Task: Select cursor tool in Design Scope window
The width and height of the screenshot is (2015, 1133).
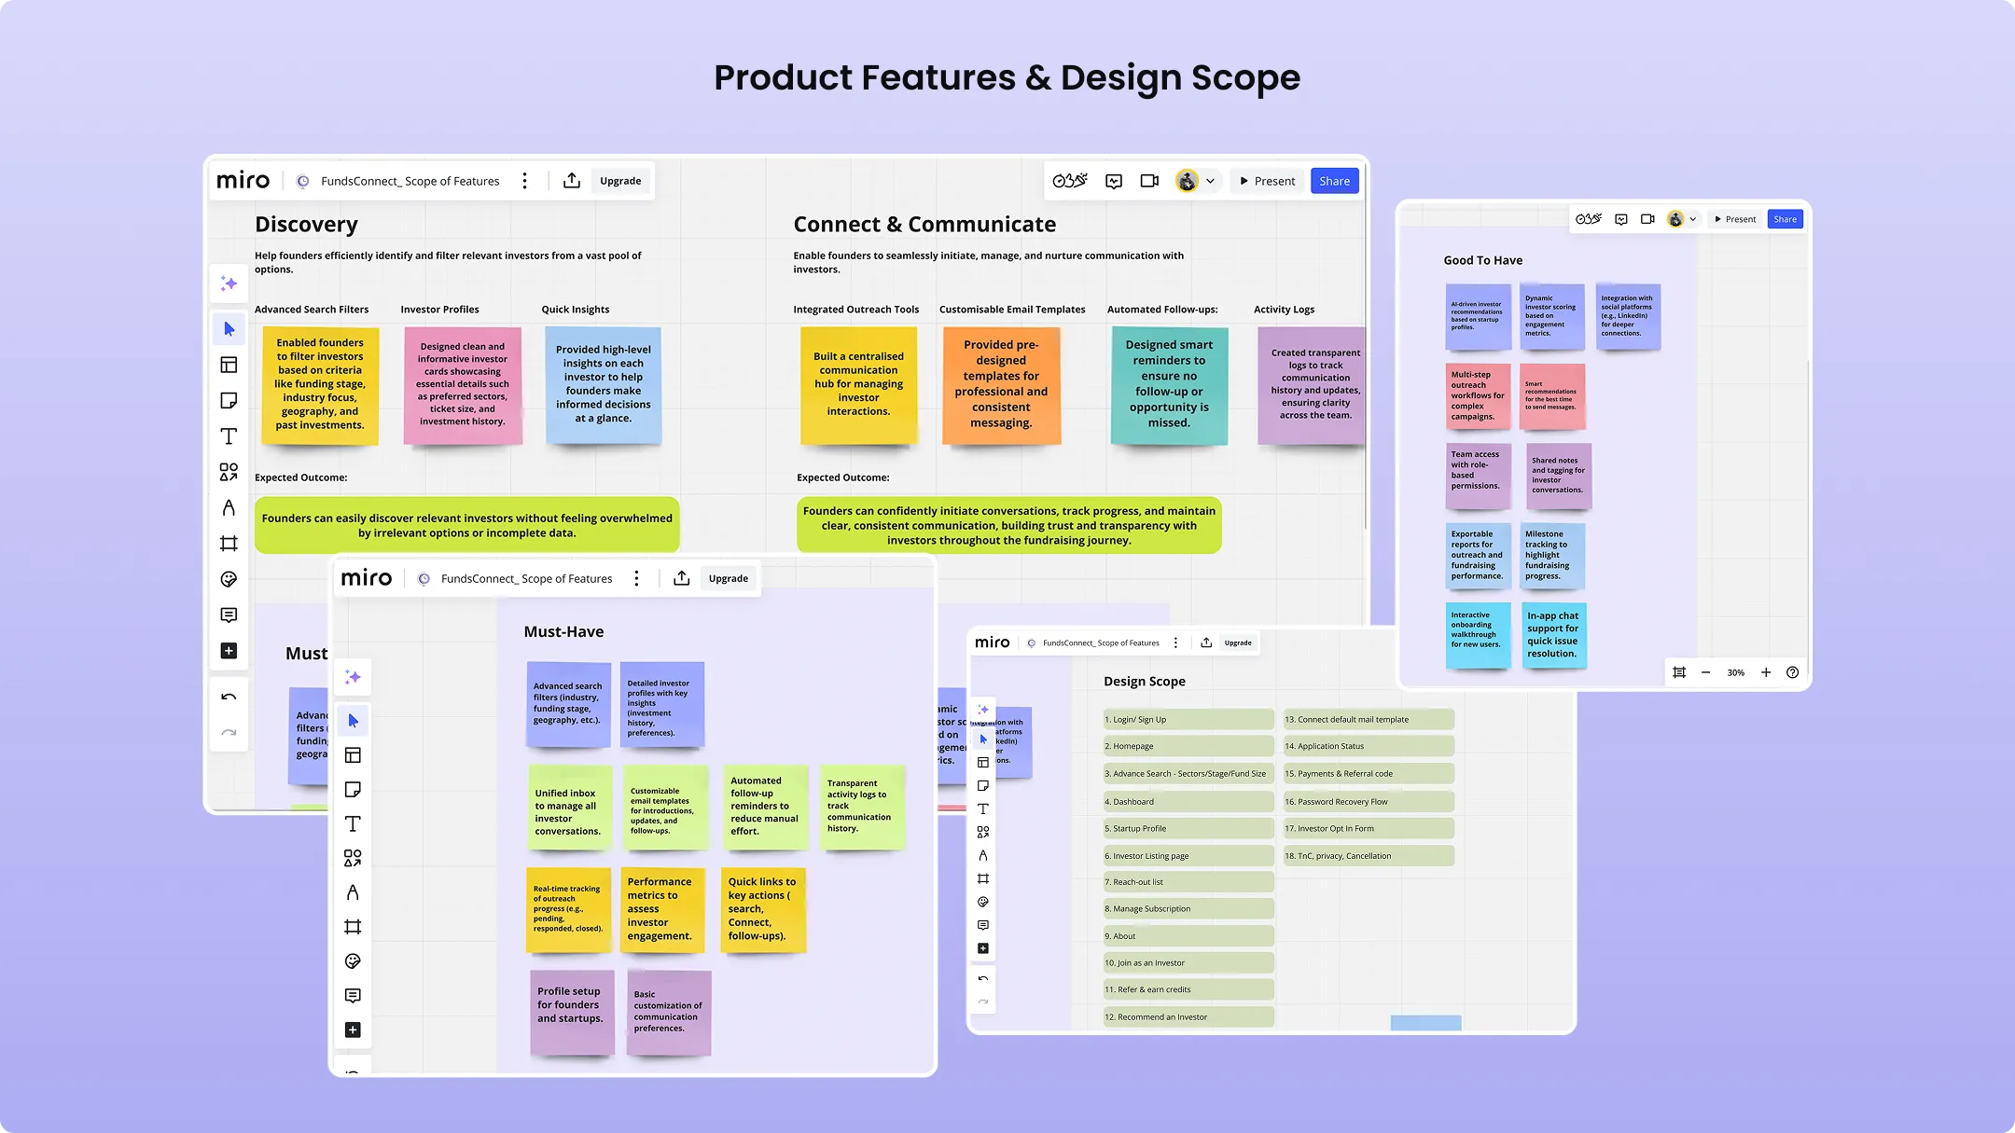Action: tap(983, 739)
